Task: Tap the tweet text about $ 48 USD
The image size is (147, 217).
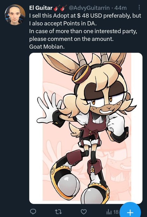Action: tap(85, 16)
